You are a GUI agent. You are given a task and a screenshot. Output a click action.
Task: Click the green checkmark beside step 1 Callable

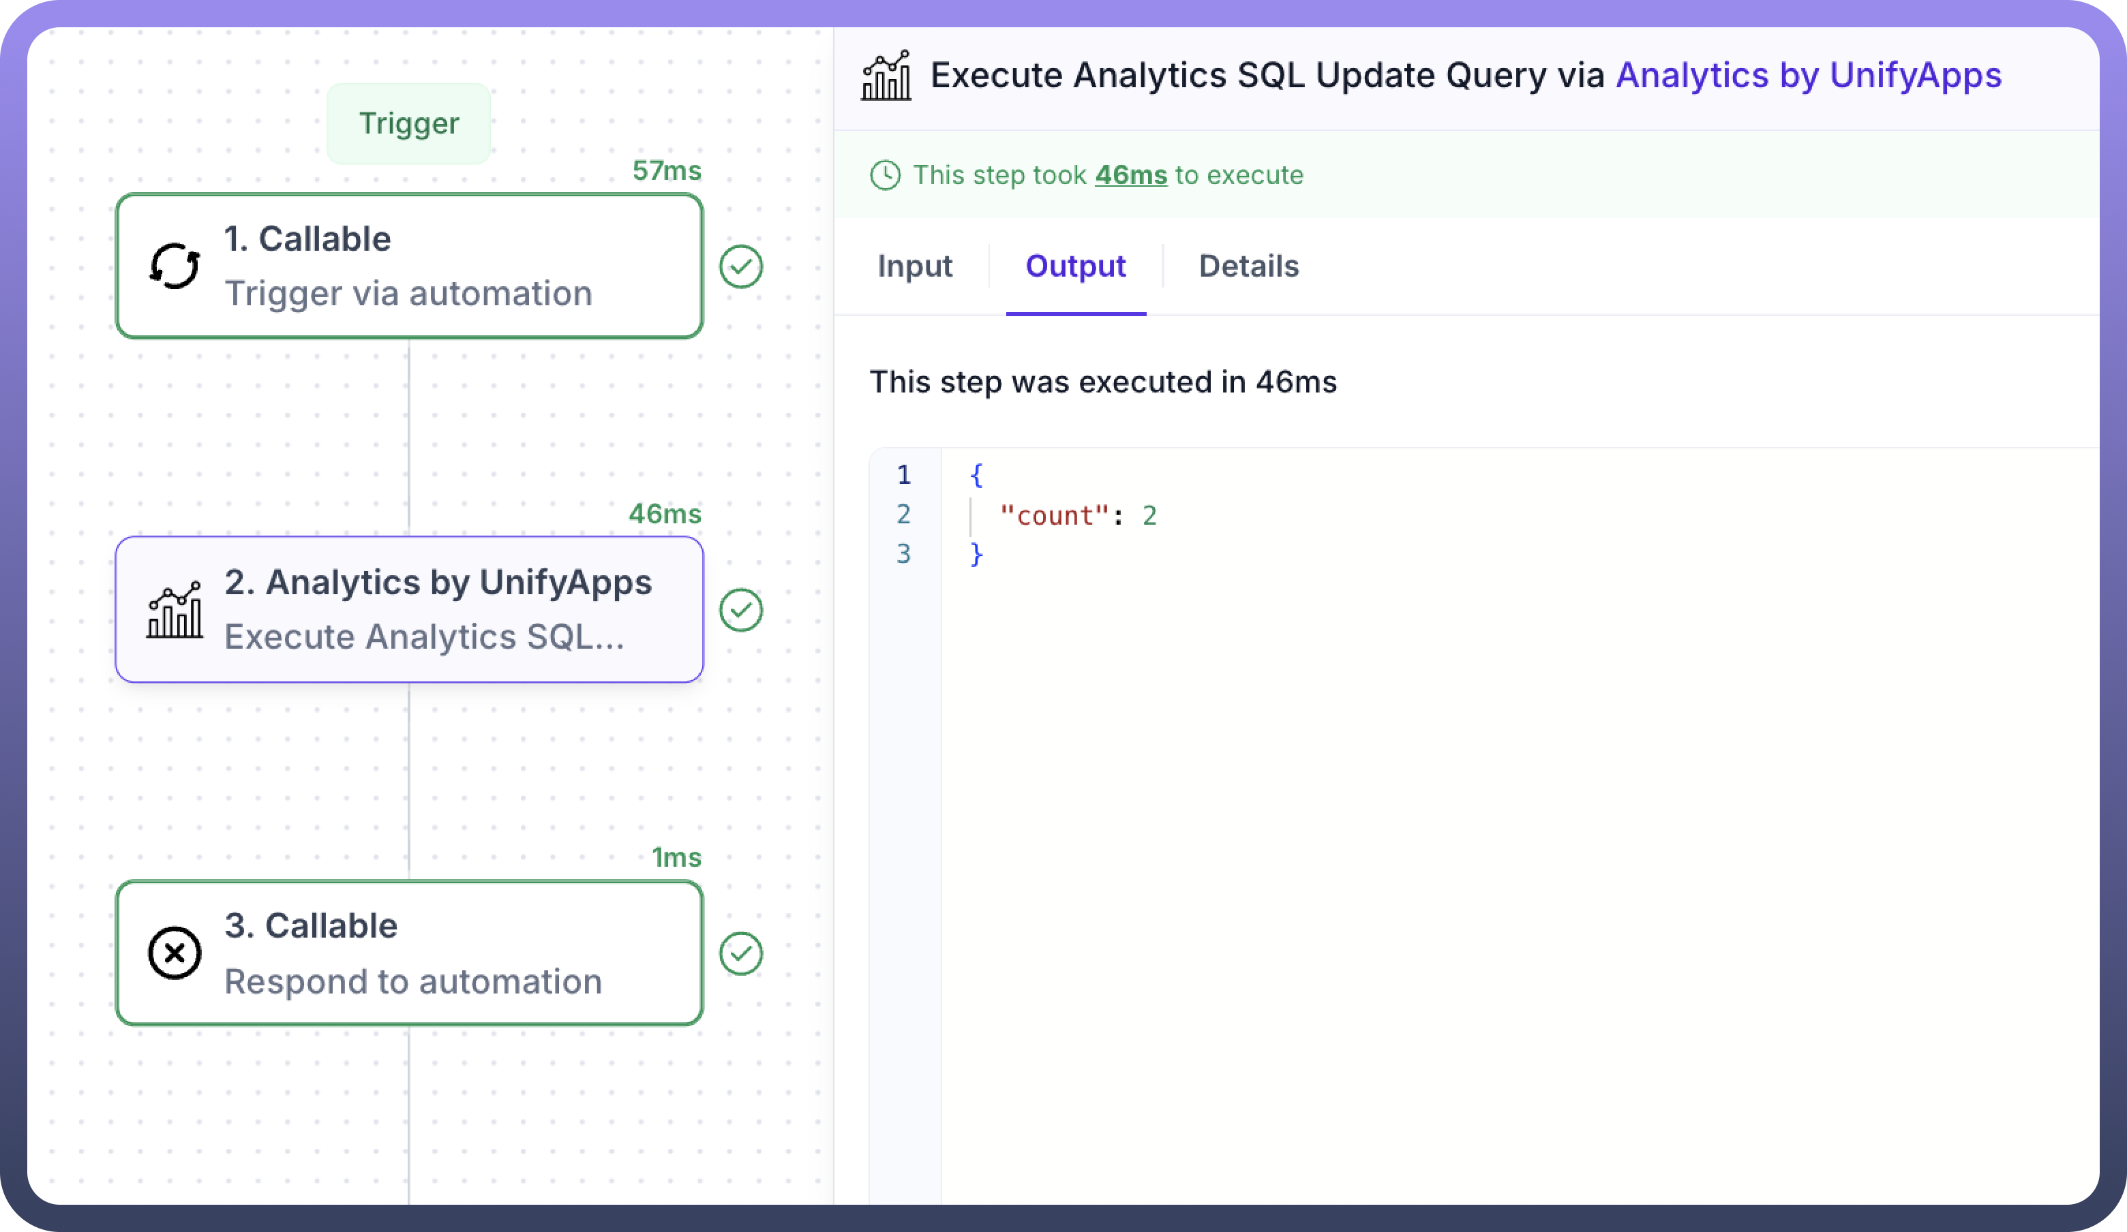click(x=741, y=266)
